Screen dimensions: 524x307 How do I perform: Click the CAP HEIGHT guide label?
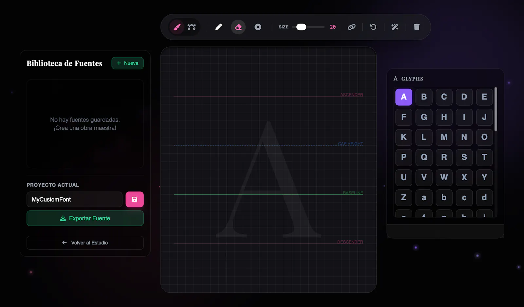click(x=350, y=144)
